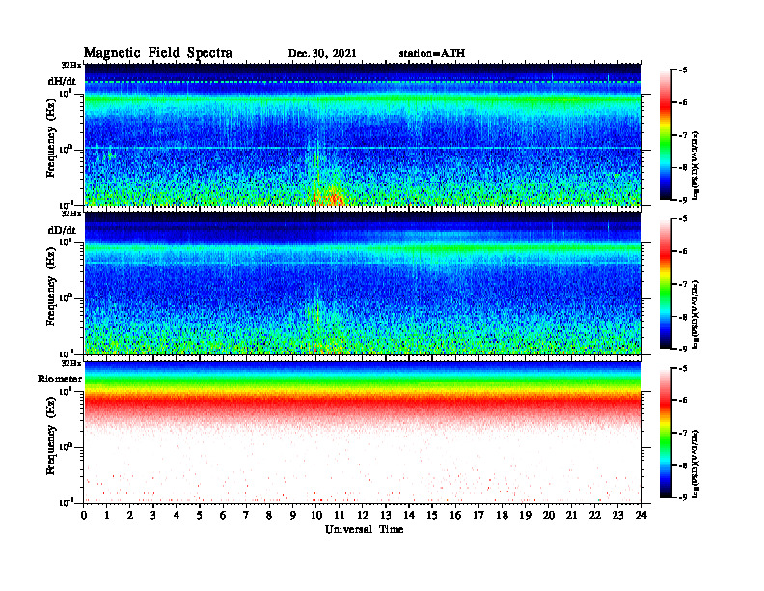
Task: Click hour "8" on the Universal Time axis
Action: point(269,515)
